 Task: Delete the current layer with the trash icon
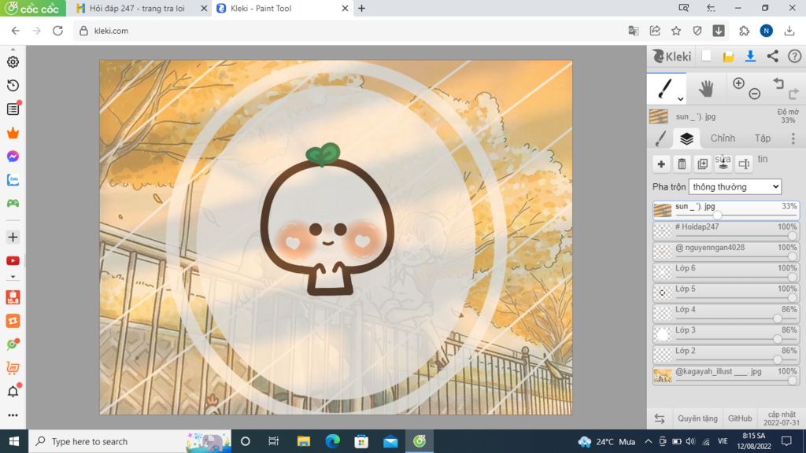tap(682, 164)
